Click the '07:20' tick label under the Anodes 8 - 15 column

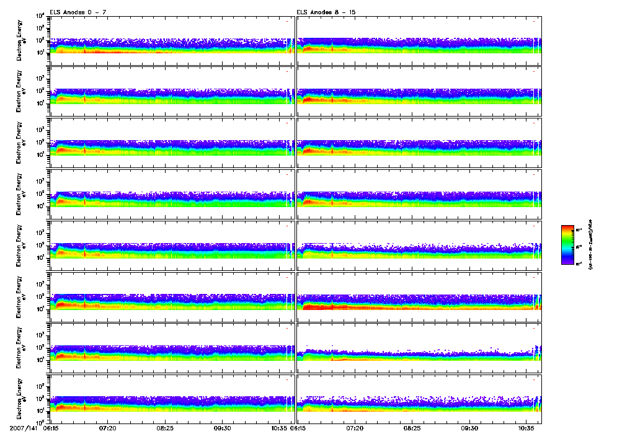coord(355,428)
